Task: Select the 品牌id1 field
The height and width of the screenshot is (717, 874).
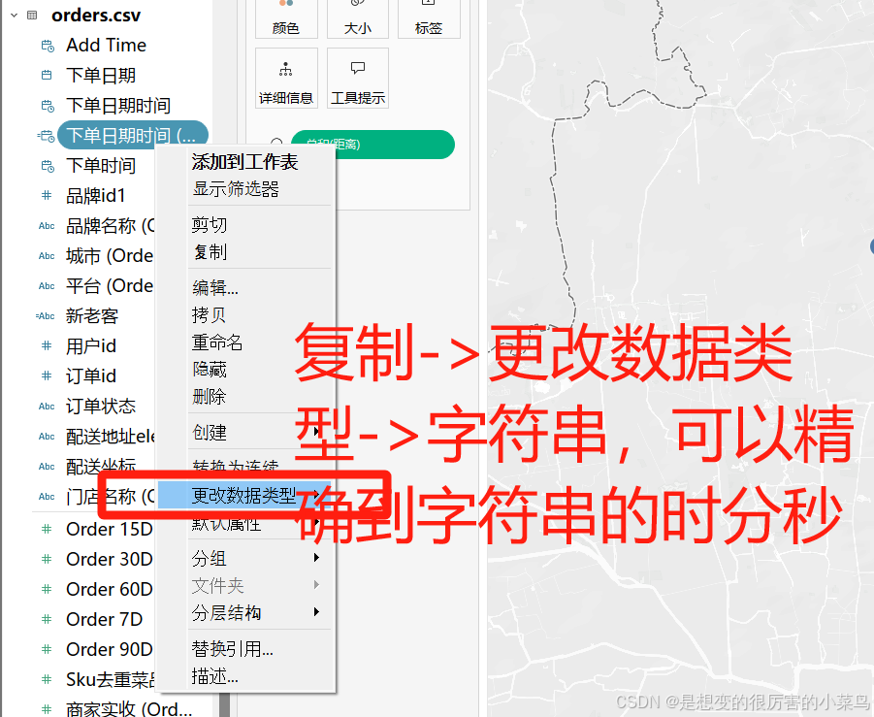Action: (x=95, y=196)
